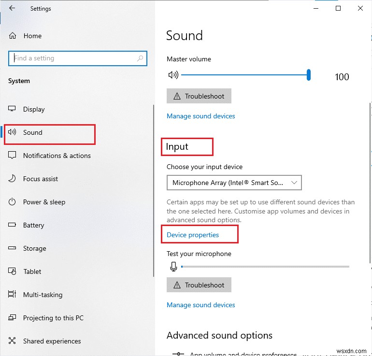Open the input device dropdown
Viewport: 372px width, 356px height.
234,183
